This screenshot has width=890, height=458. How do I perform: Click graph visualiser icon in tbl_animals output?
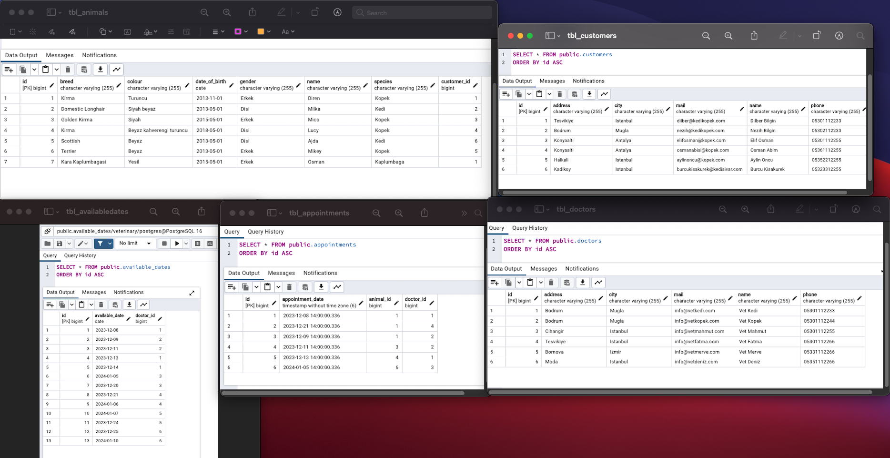(116, 70)
